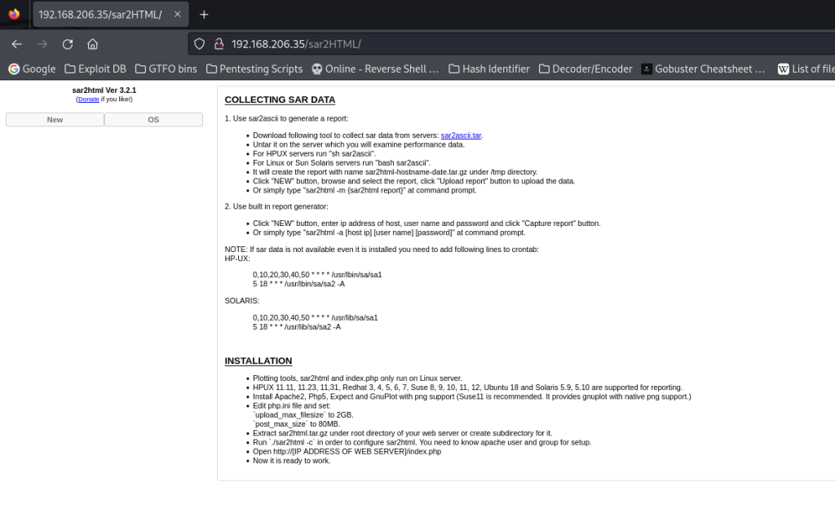Viewport: 835px width, 509px height.
Task: Open the Hash Identifier bookmark folder
Action: 488,69
